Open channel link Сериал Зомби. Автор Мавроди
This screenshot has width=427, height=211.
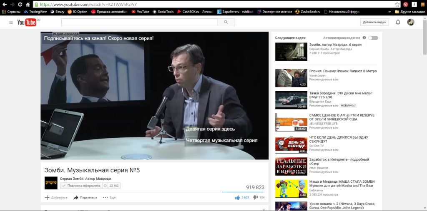tap(85, 179)
